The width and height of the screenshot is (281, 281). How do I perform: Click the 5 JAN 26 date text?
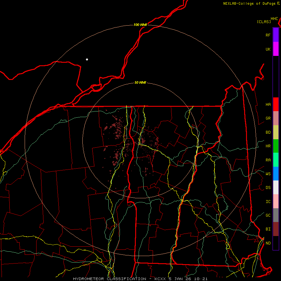(x=180, y=279)
